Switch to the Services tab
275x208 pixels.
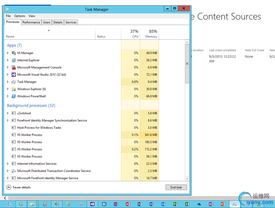(x=71, y=22)
